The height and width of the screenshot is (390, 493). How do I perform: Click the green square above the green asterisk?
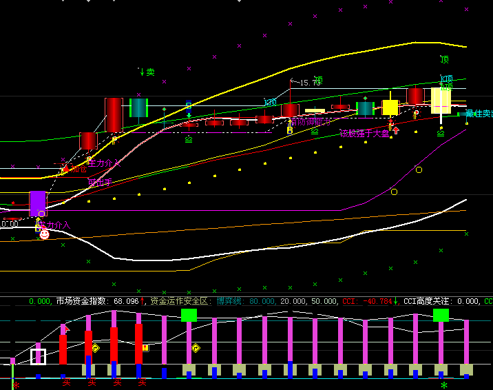coord(441,315)
